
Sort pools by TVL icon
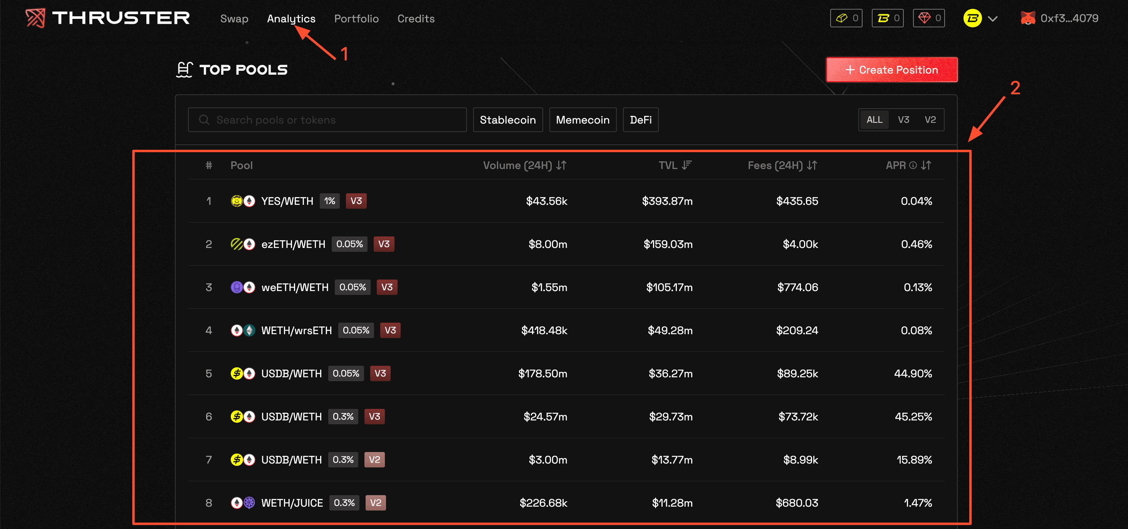click(687, 166)
